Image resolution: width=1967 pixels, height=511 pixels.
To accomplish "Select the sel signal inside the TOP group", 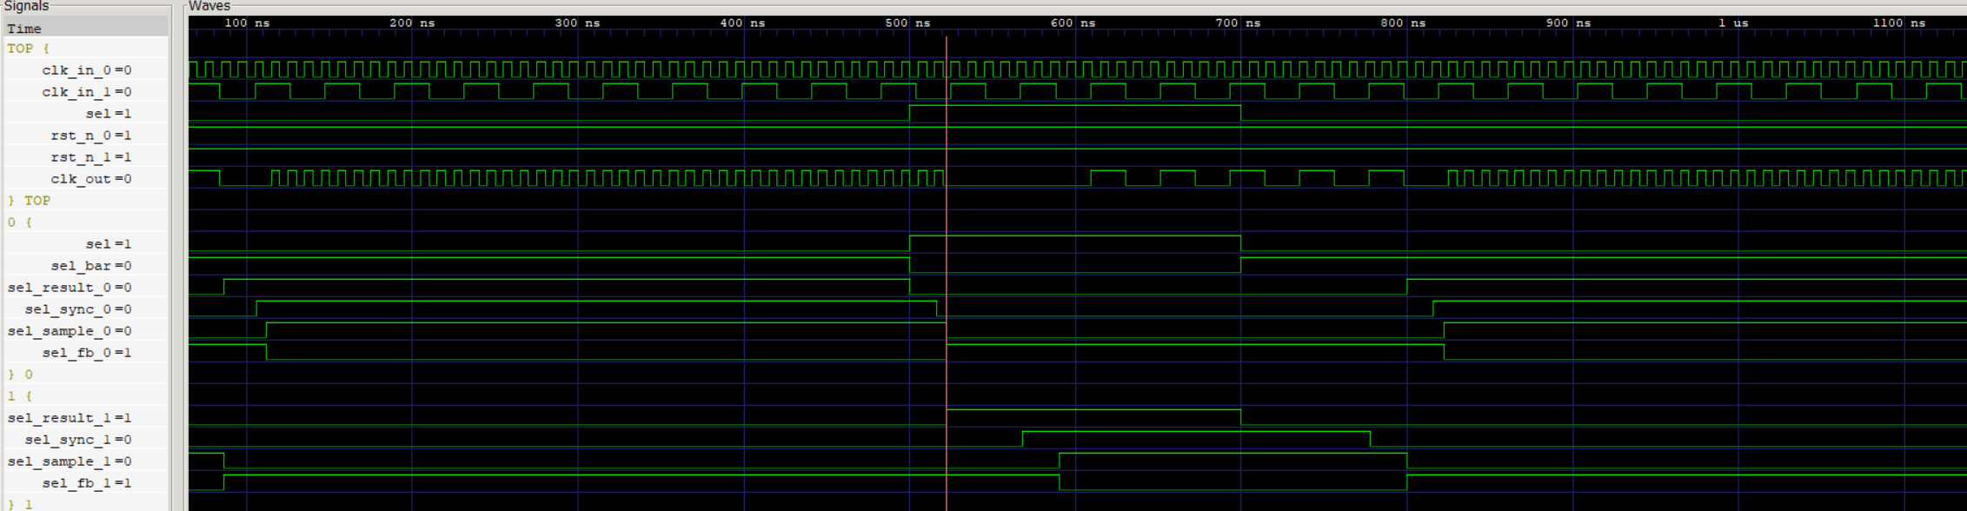I will pyautogui.click(x=109, y=114).
